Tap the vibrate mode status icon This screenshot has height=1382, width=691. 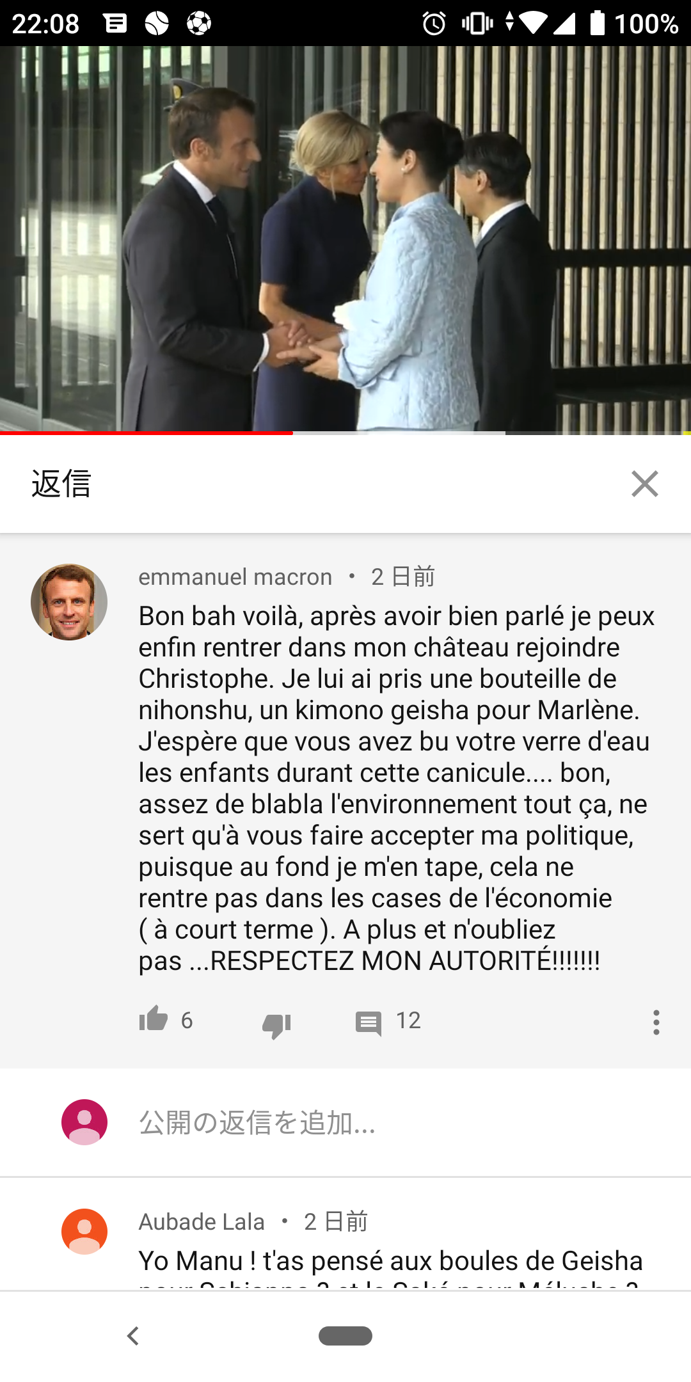tap(477, 24)
